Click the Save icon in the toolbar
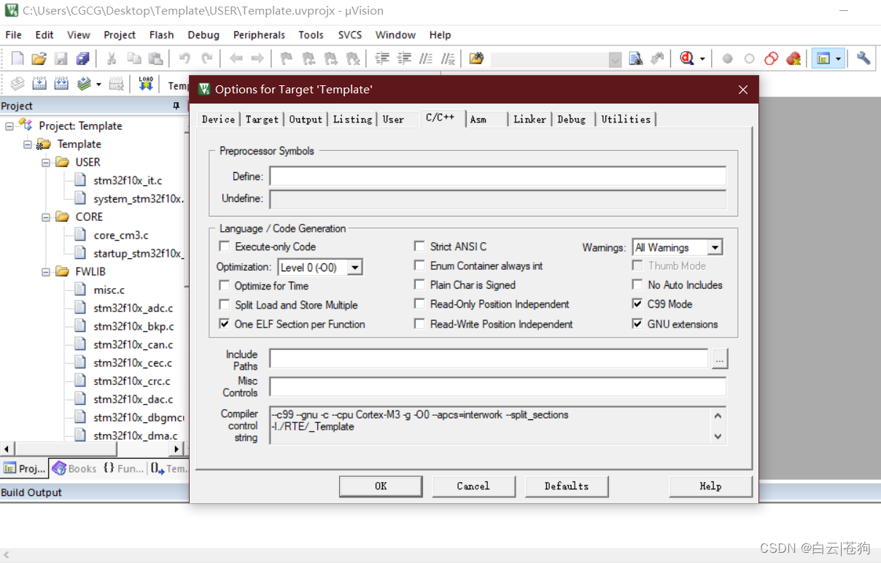 coord(61,58)
